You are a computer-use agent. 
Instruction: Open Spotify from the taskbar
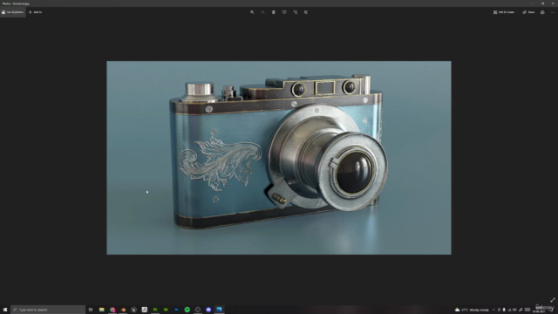point(187,310)
